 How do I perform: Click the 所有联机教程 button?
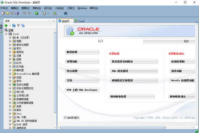tap(132, 97)
